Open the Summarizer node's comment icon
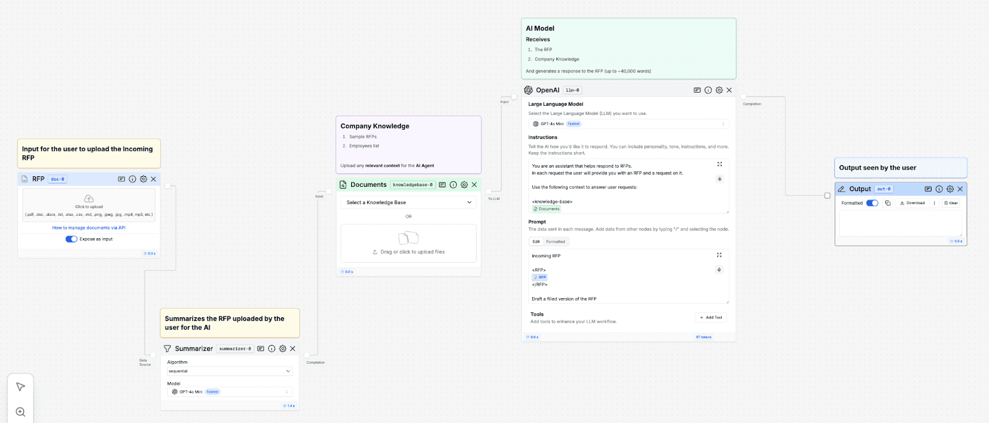 pos(260,349)
